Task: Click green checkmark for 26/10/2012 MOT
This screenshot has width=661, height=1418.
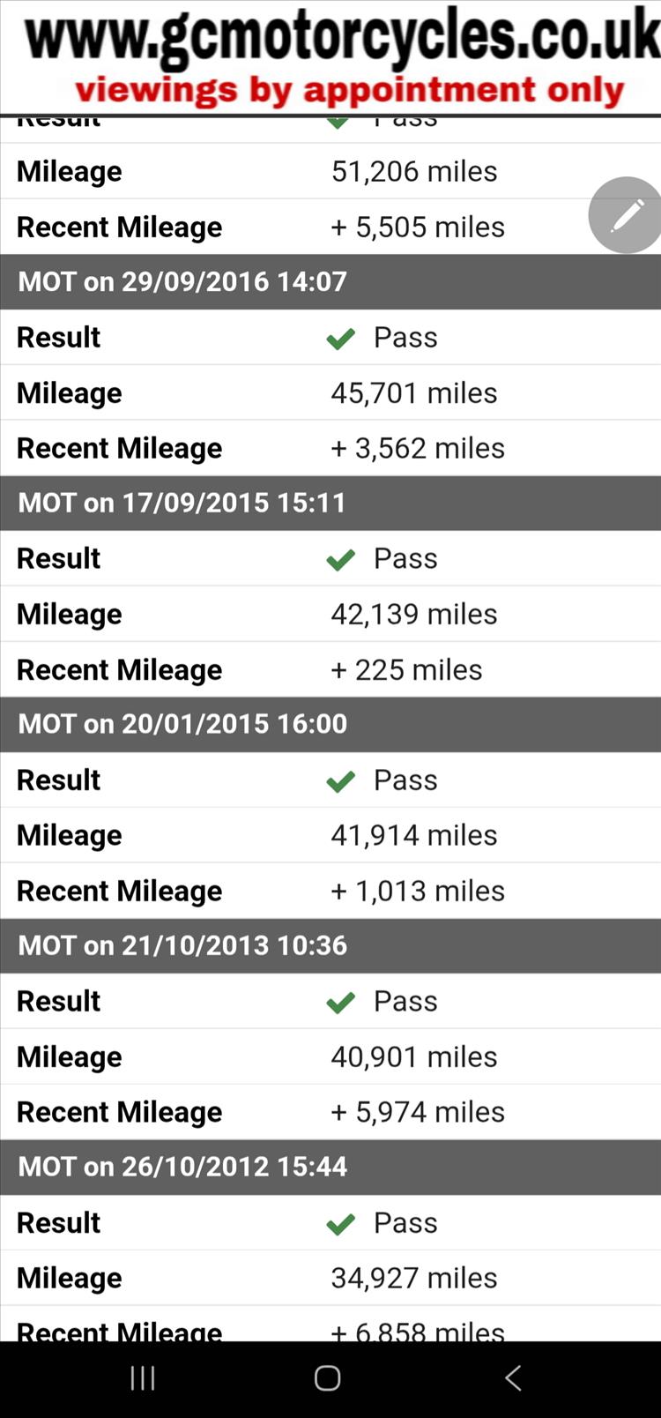Action: tap(340, 1223)
